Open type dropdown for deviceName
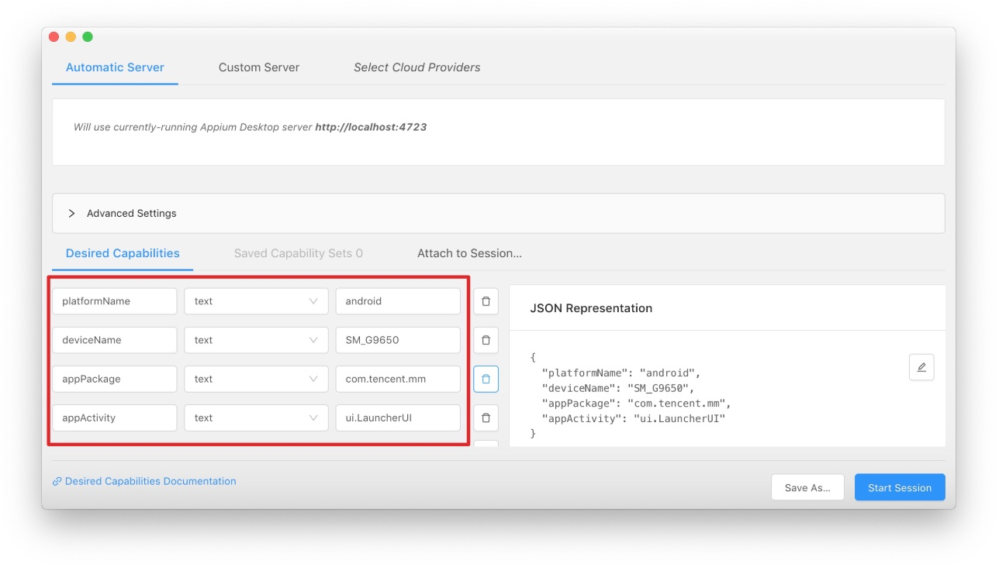 [x=256, y=340]
